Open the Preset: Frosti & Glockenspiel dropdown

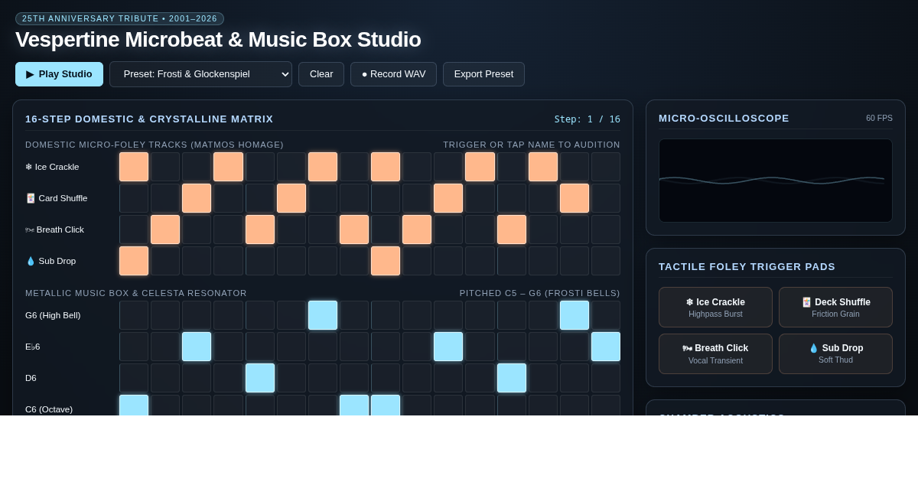click(x=200, y=74)
